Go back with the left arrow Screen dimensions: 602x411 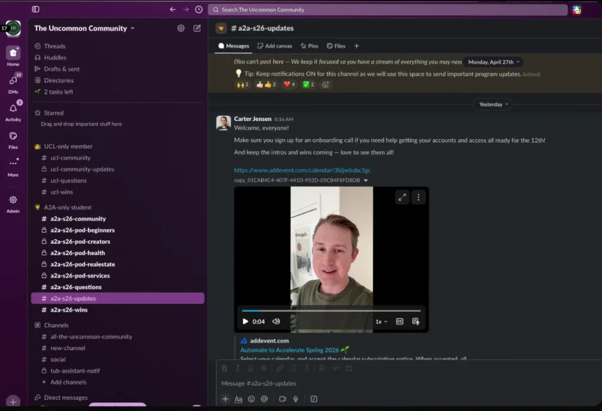click(172, 10)
